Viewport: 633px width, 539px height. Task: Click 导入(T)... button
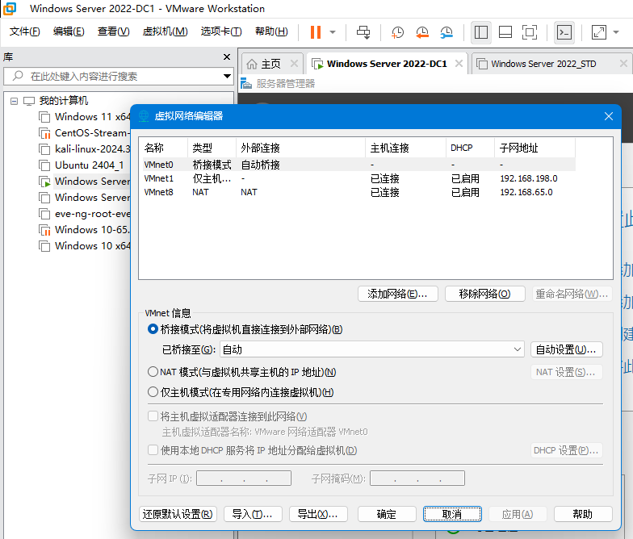click(253, 514)
